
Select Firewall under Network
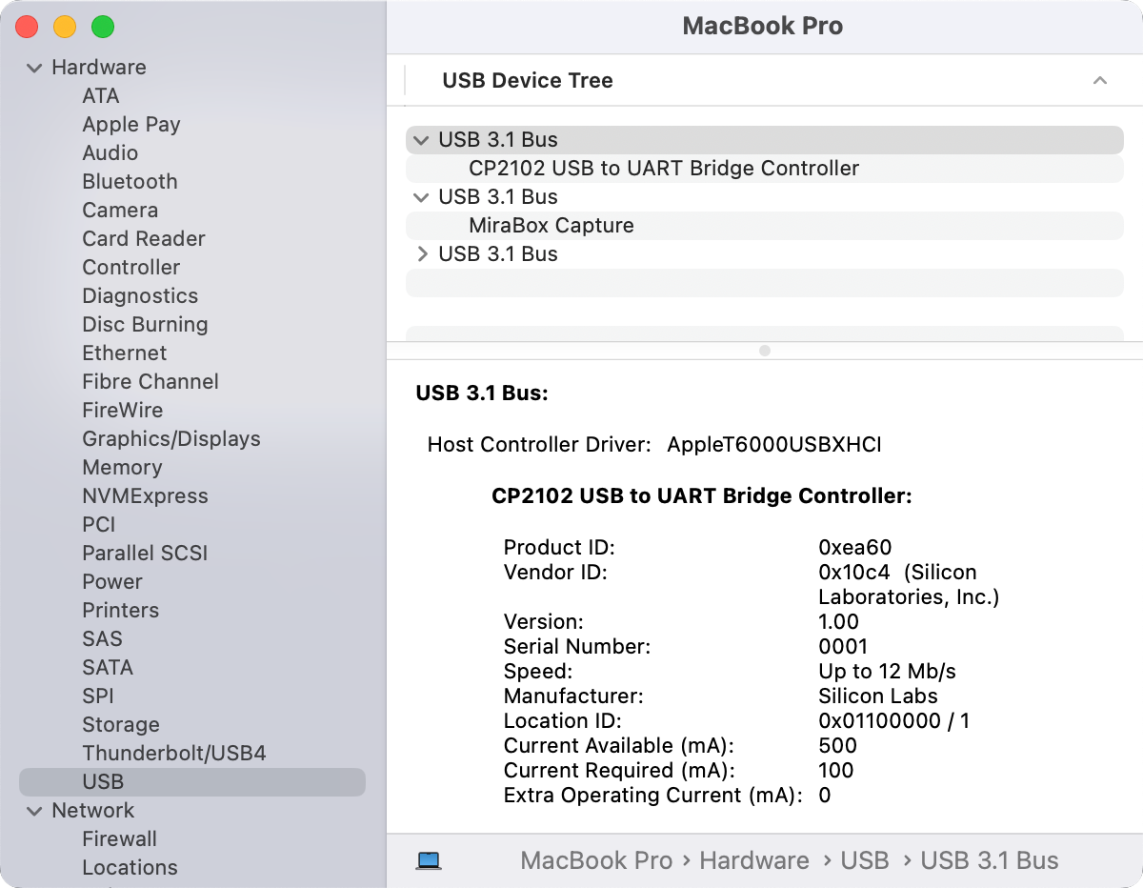119,839
